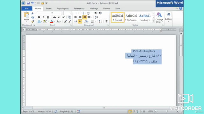Open the File tab
The image size is (204, 114).
coord(27,9)
